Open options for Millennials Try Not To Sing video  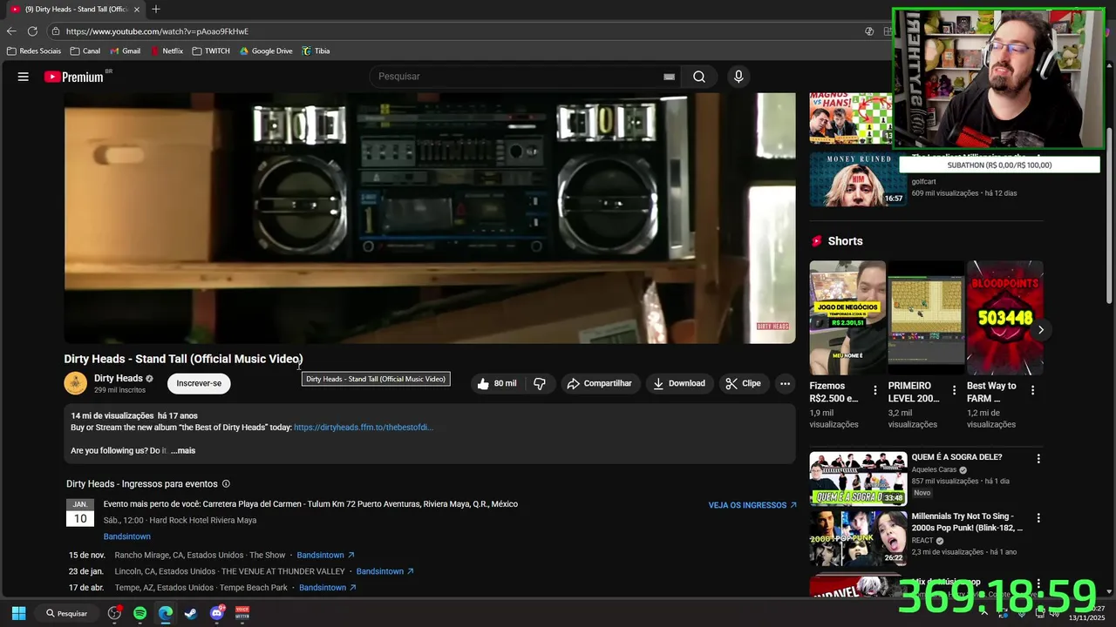pos(1038,518)
